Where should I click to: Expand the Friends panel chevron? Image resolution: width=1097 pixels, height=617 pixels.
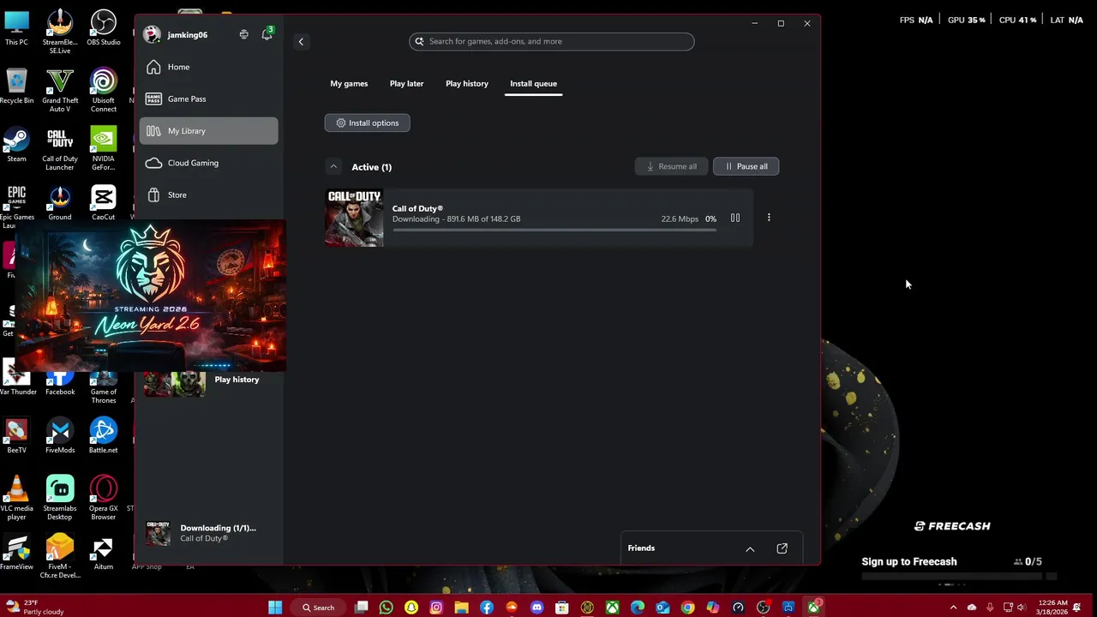[750, 548]
